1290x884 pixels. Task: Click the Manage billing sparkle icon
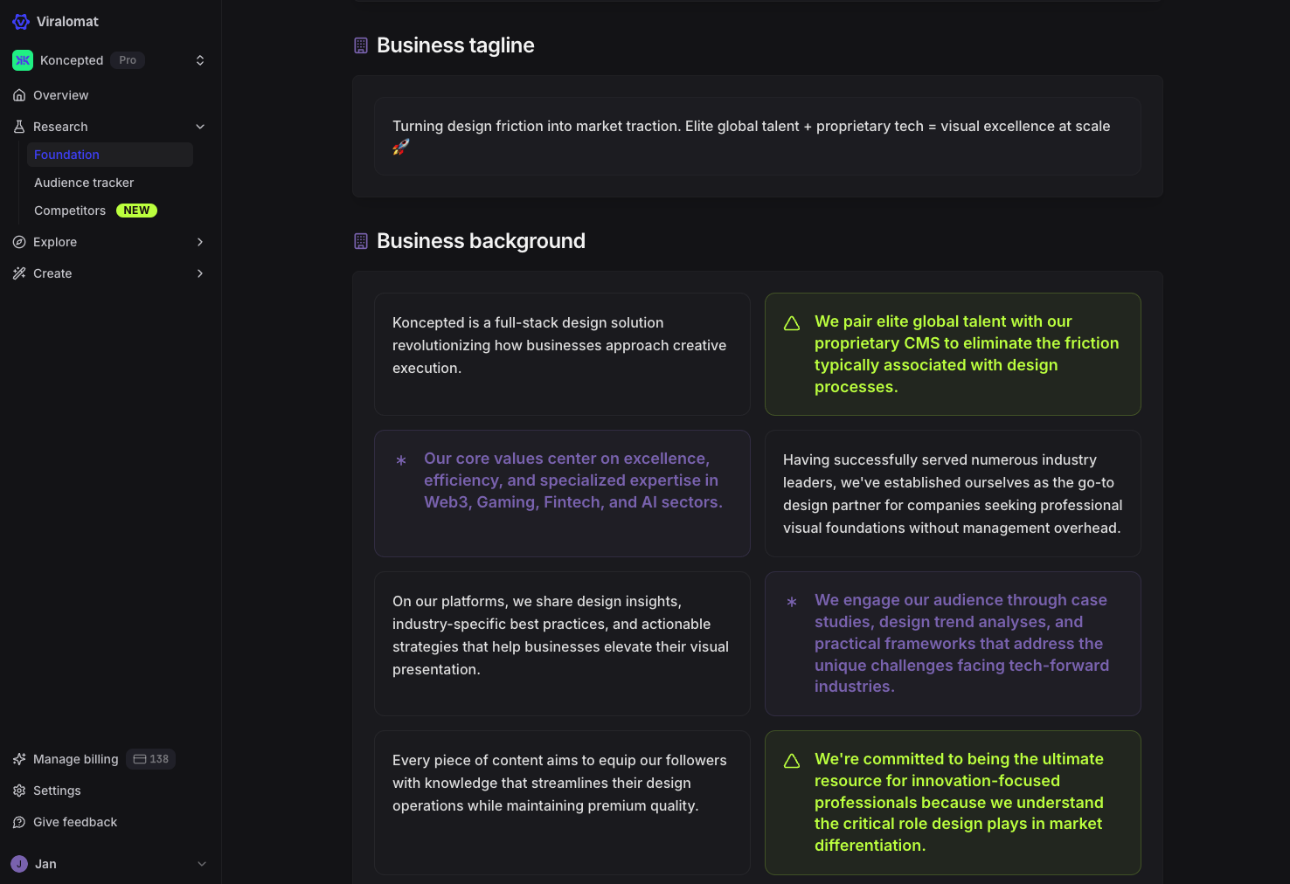(x=19, y=759)
